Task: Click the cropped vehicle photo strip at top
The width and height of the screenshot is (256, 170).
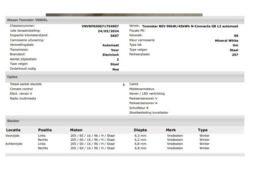Action: (124, 15)
